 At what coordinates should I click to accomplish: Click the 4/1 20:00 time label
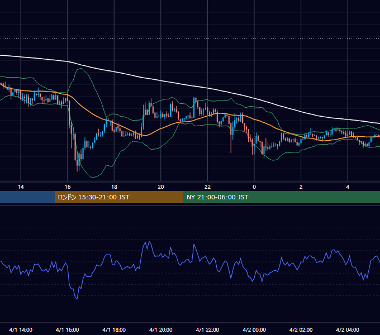click(161, 329)
